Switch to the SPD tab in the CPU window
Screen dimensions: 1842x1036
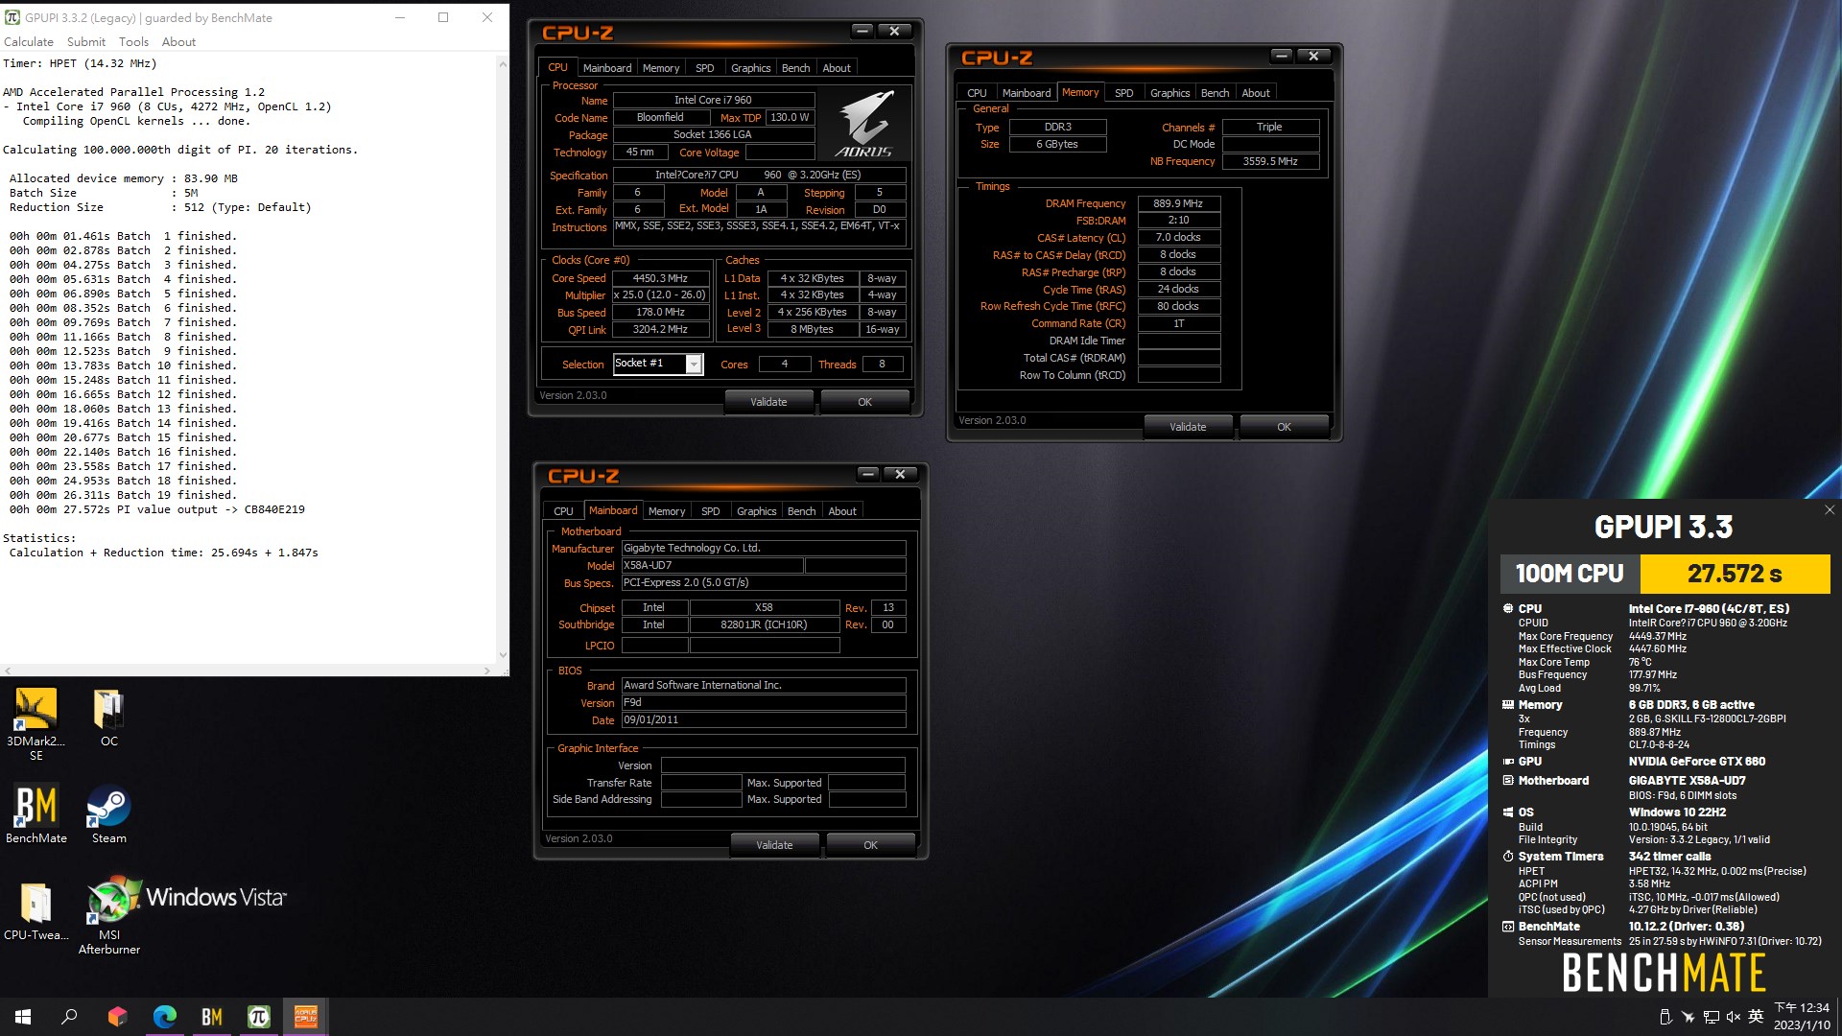(x=704, y=68)
